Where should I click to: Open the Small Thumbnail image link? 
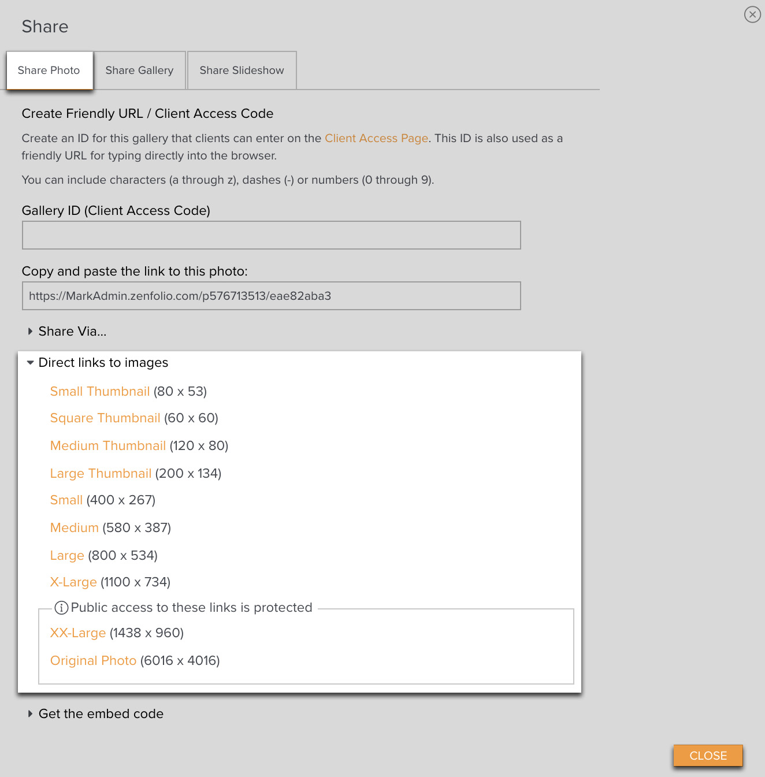(99, 392)
